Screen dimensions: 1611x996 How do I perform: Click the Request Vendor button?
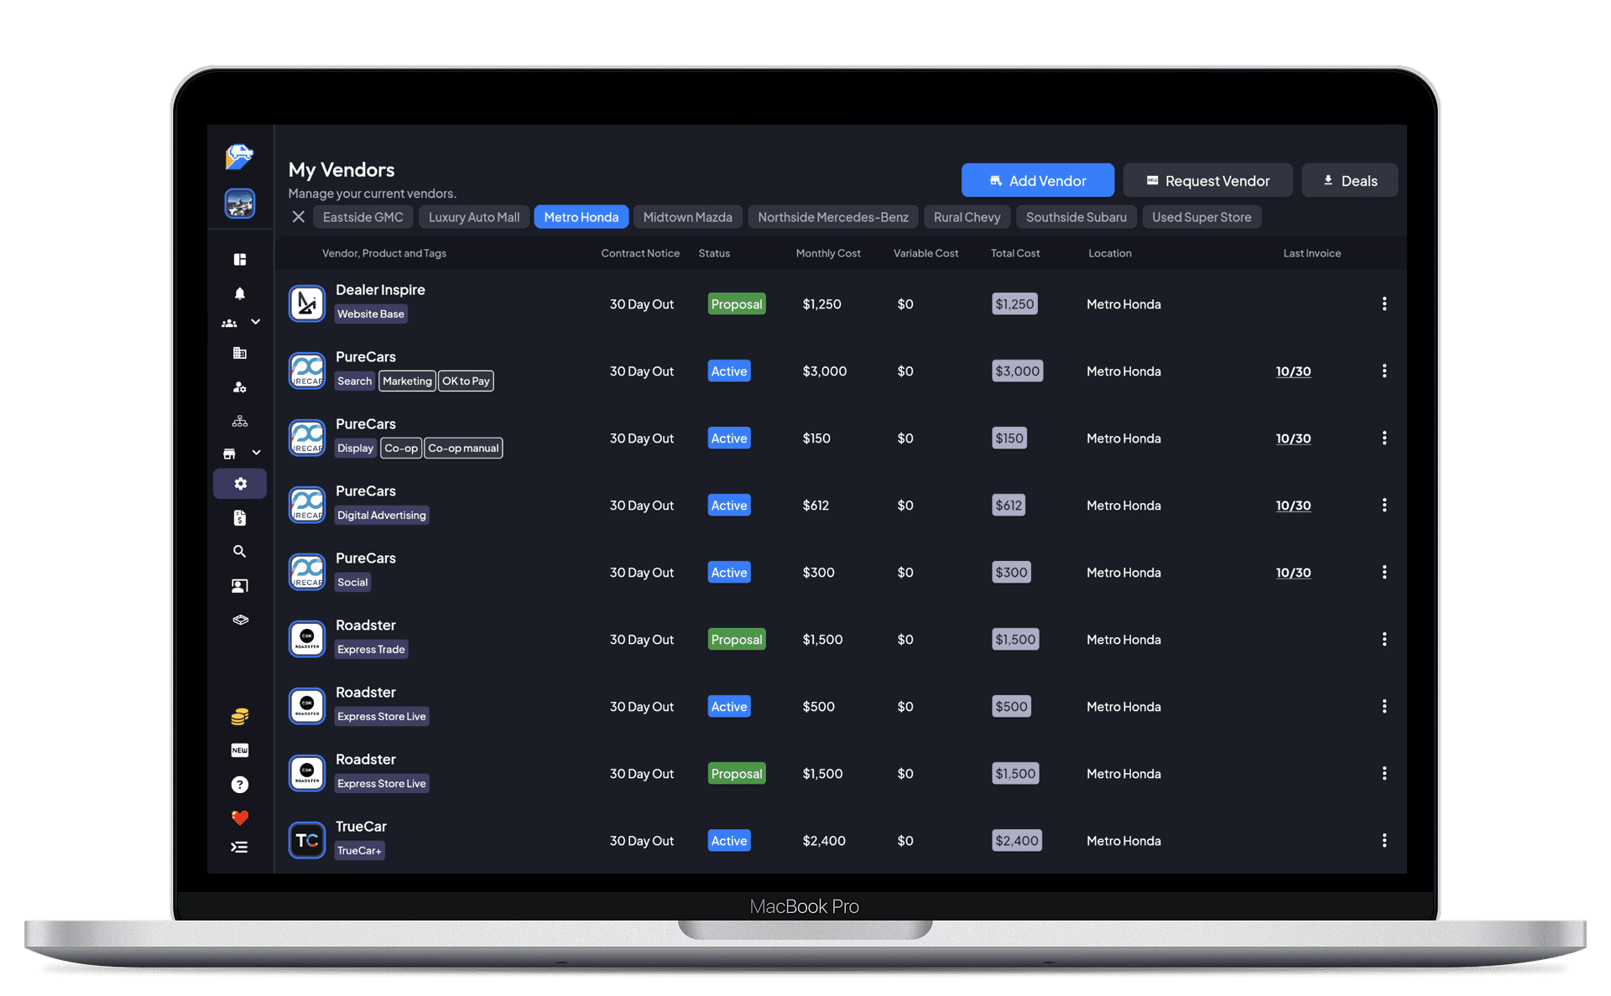(x=1206, y=179)
